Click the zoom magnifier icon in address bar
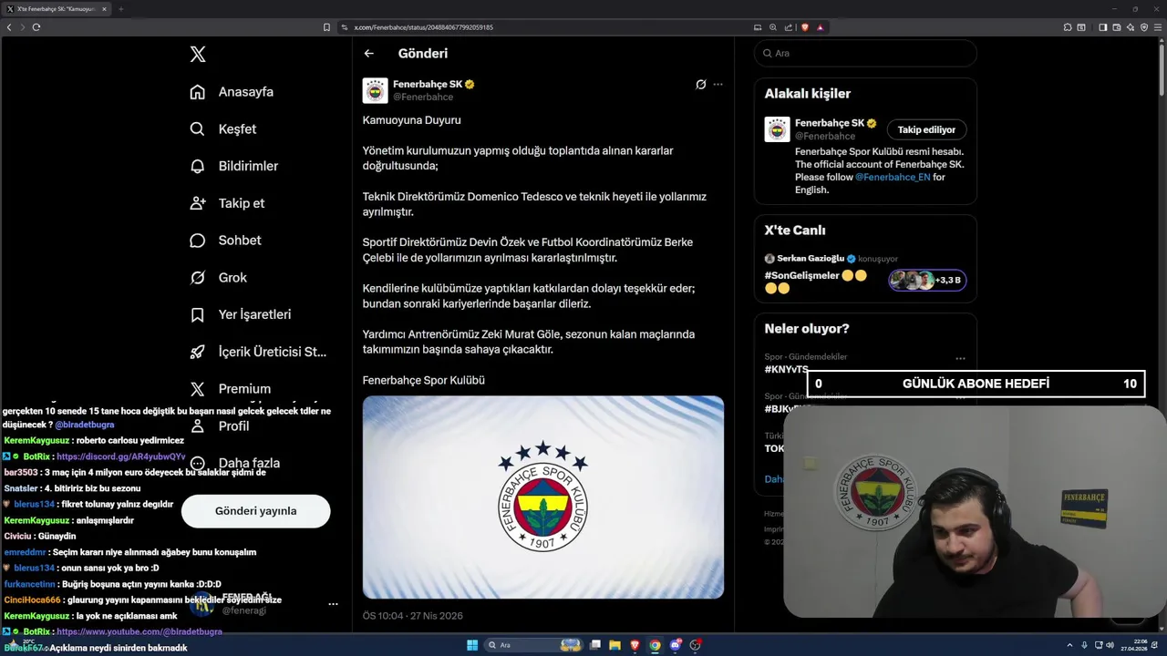Image resolution: width=1167 pixels, height=656 pixels. pos(773,27)
